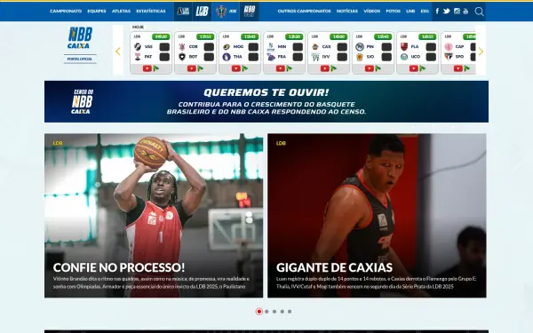Watch MIN vs FRA on YouTube
Image resolution: width=533 pixels, height=333 pixels.
coord(280,68)
